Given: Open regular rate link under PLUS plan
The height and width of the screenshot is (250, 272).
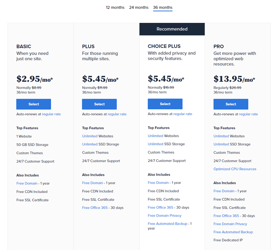Looking at the screenshot, I should [x=117, y=114].
